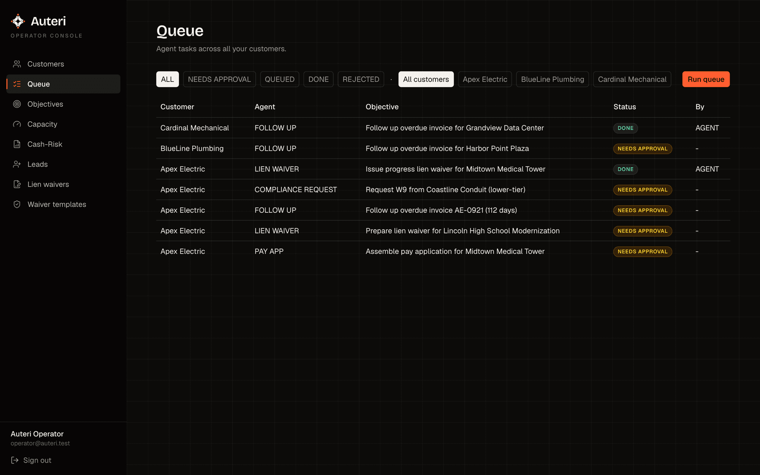
Task: Select the ALL status filter
Action: coord(168,79)
